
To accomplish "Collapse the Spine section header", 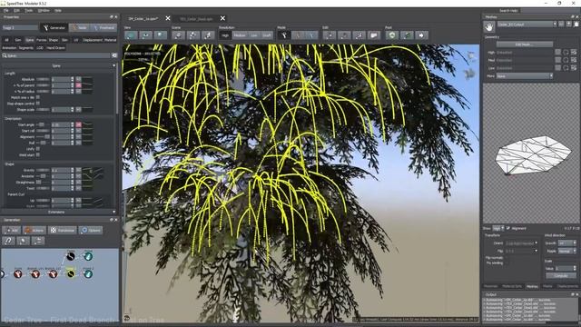I will tap(58, 65).
